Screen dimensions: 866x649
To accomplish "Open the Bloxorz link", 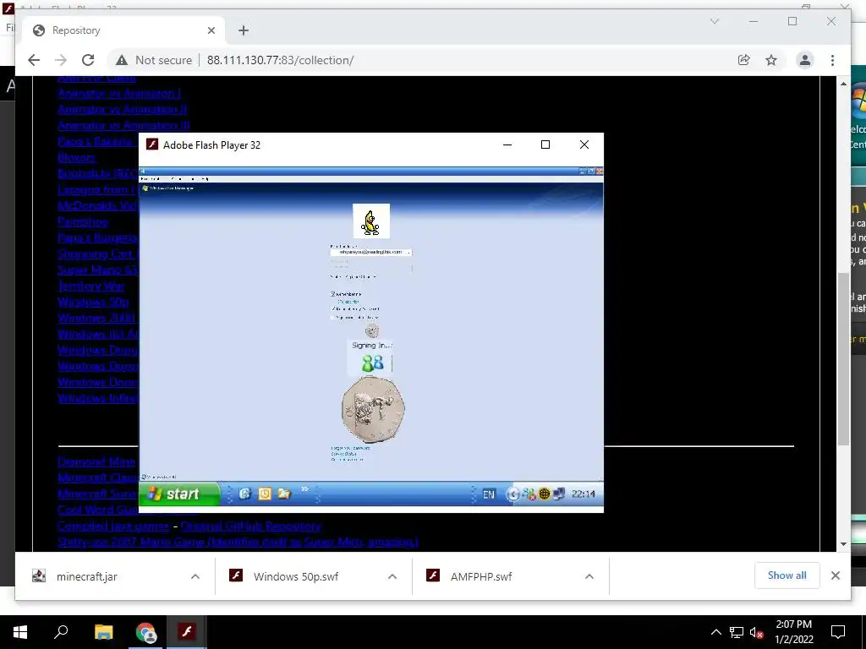I will tap(77, 158).
